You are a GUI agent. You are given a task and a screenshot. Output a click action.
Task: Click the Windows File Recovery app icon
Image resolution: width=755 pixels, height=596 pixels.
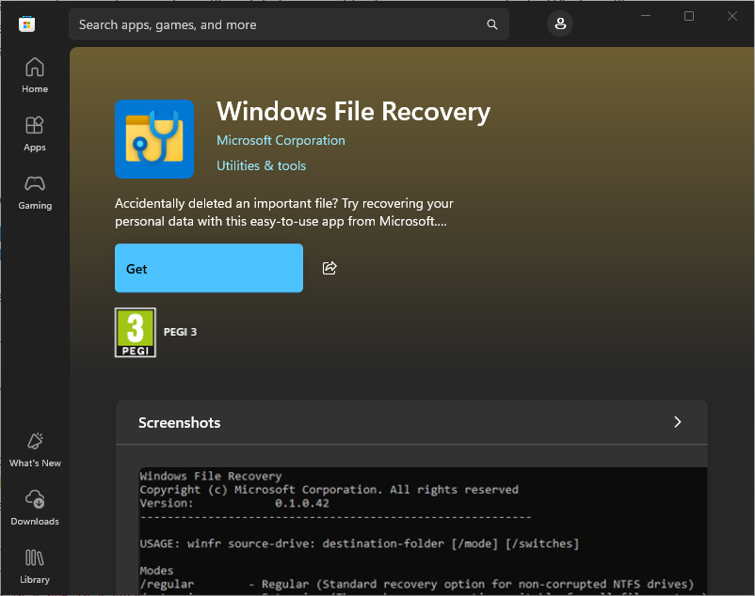click(x=154, y=139)
